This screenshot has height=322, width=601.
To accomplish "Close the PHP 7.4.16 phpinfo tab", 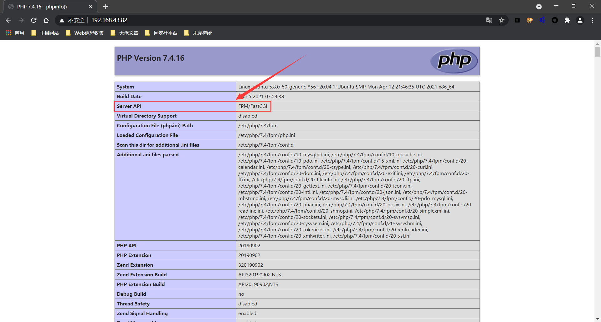I will pos(91,7).
